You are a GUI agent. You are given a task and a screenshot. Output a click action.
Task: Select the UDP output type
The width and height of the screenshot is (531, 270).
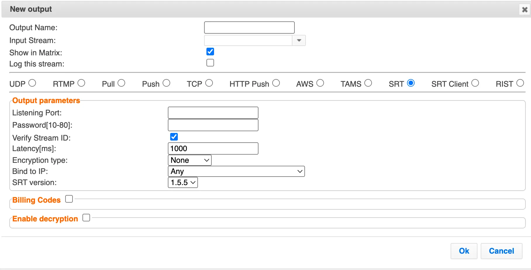coord(32,83)
